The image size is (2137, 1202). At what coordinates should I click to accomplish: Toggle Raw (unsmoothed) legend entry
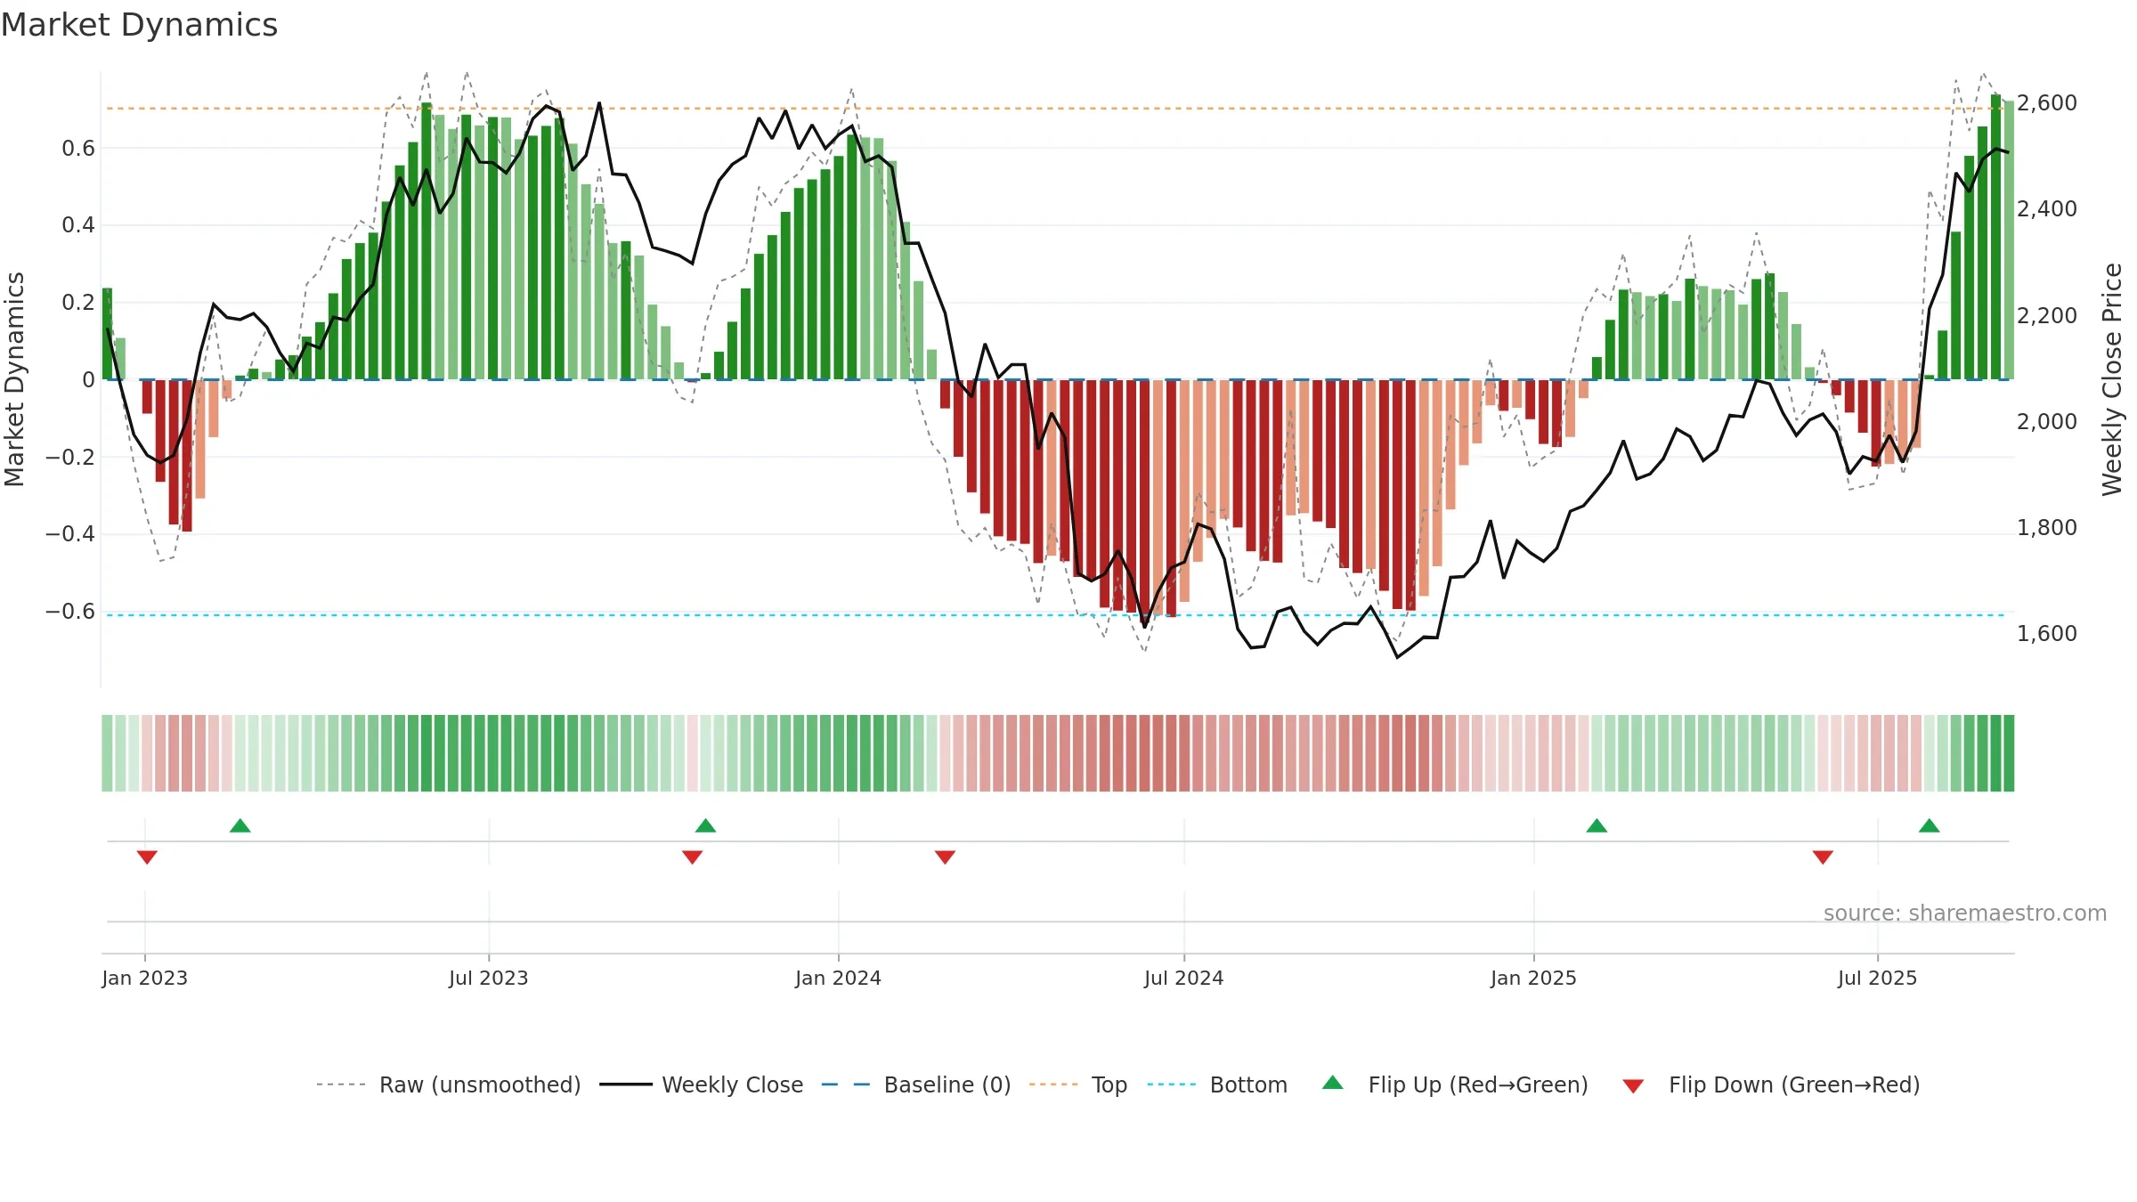(448, 1084)
